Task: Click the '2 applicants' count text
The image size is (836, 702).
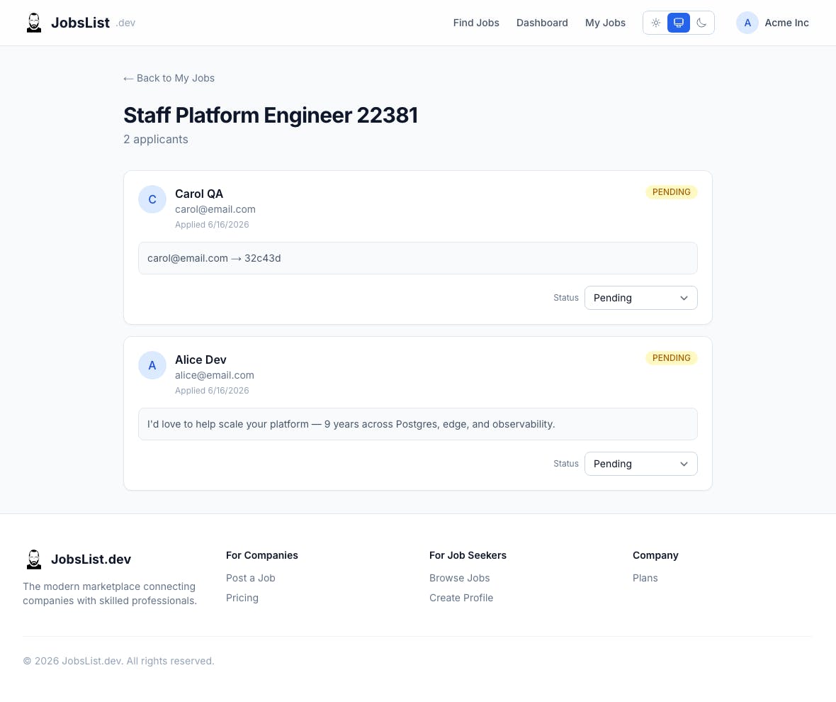Action: click(x=156, y=139)
